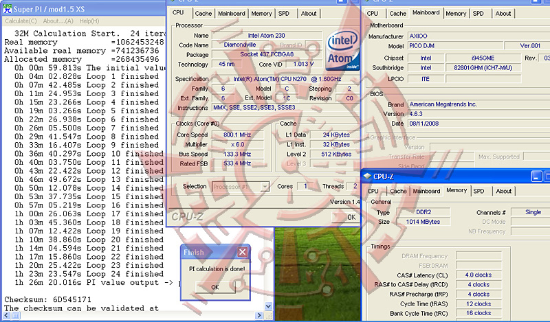The width and height of the screenshot is (550, 322).
Task: Click the Intel Atom 230 name field
Action: [267, 36]
